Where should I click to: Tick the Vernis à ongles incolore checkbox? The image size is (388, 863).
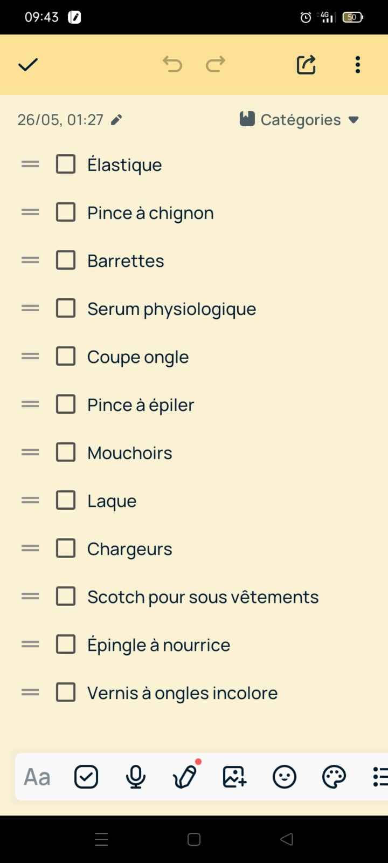[65, 692]
